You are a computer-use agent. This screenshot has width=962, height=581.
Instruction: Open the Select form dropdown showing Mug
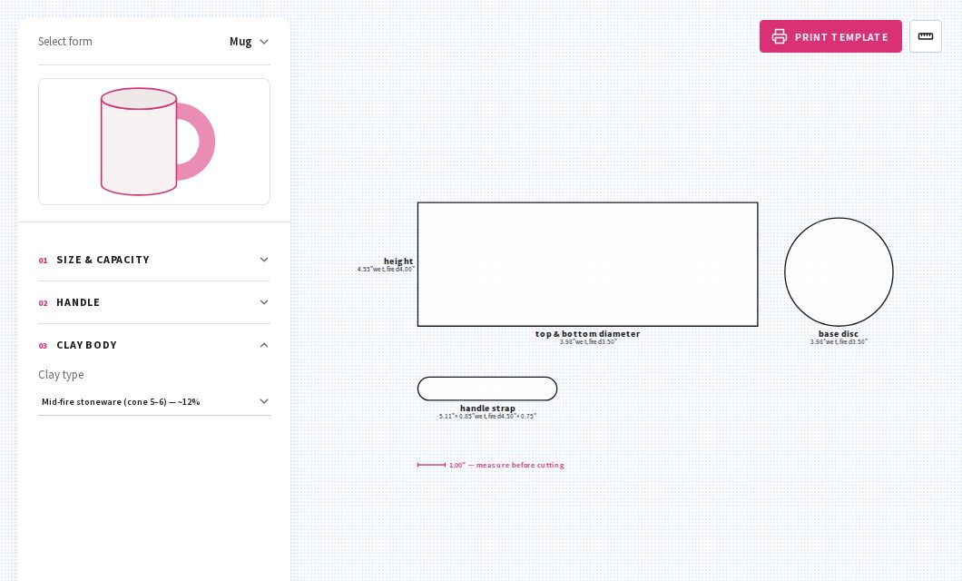tap(249, 42)
